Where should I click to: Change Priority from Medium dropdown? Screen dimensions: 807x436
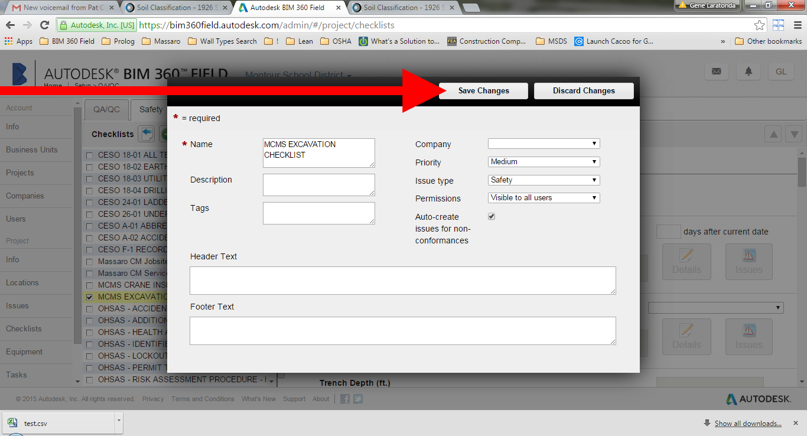pyautogui.click(x=543, y=161)
